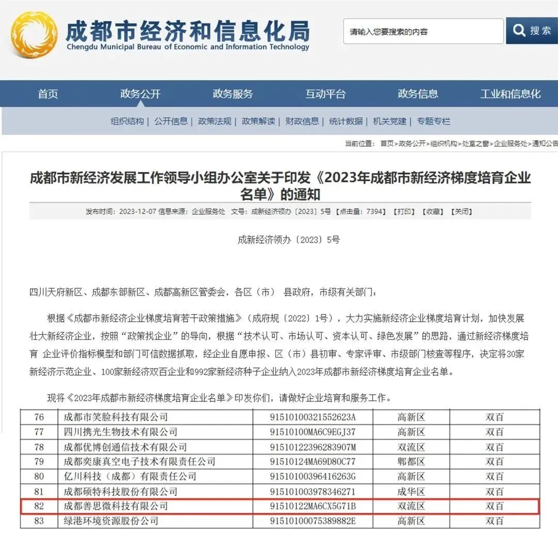Open the 组织结构 submenu link
The height and width of the screenshot is (546, 558).
tap(127, 121)
